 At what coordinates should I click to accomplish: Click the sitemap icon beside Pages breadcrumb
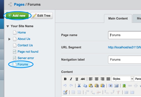pyautogui.click(x=10, y=4)
